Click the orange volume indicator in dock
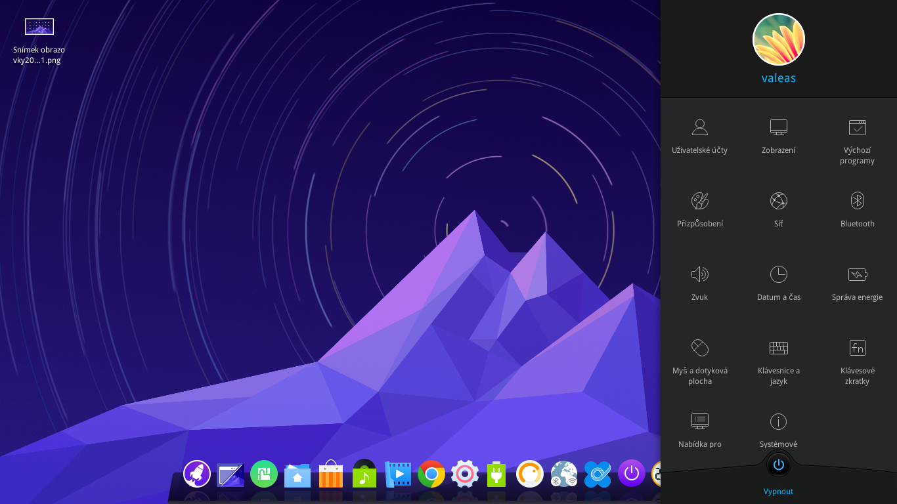The height and width of the screenshot is (504, 897). click(x=530, y=473)
